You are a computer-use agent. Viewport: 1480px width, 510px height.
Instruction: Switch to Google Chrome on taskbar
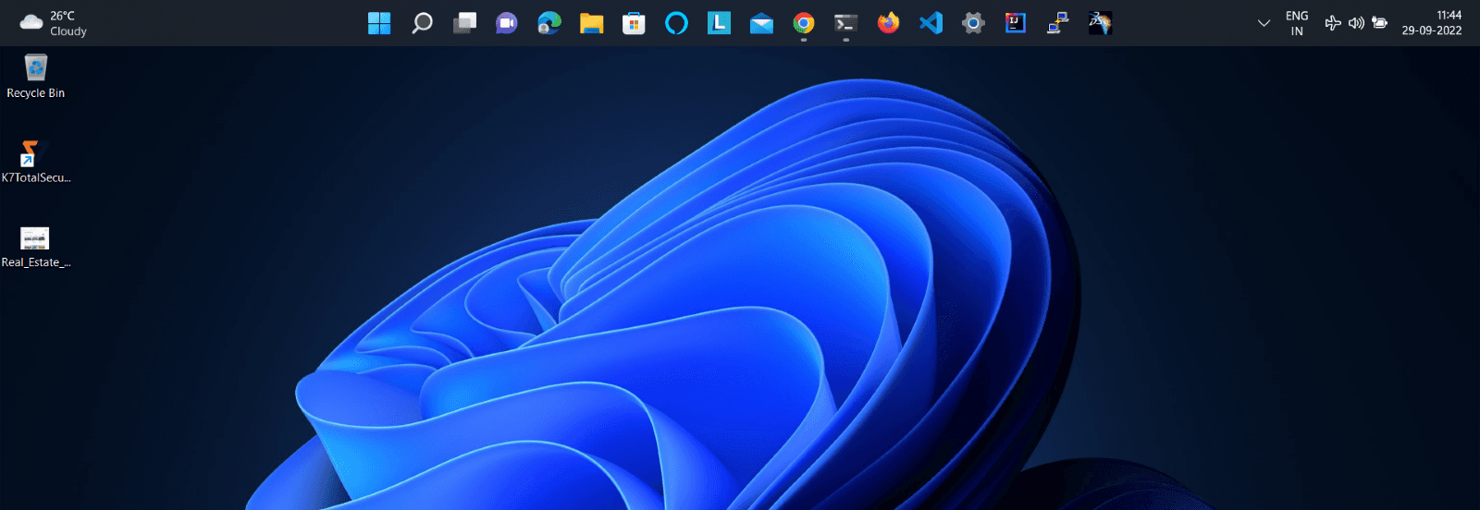pyautogui.click(x=804, y=23)
